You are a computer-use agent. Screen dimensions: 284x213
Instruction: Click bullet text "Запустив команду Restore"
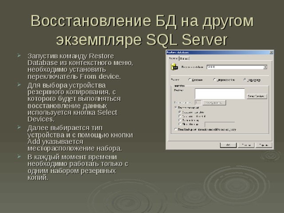71,56
